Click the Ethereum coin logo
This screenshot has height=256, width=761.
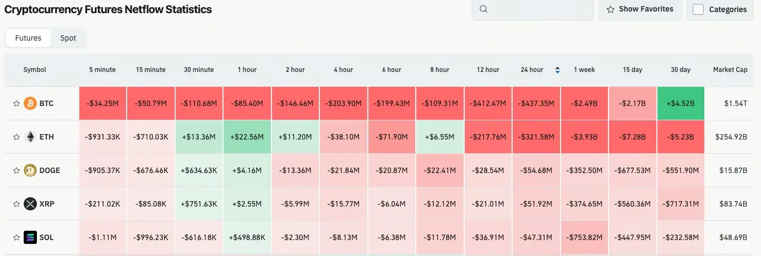click(30, 137)
